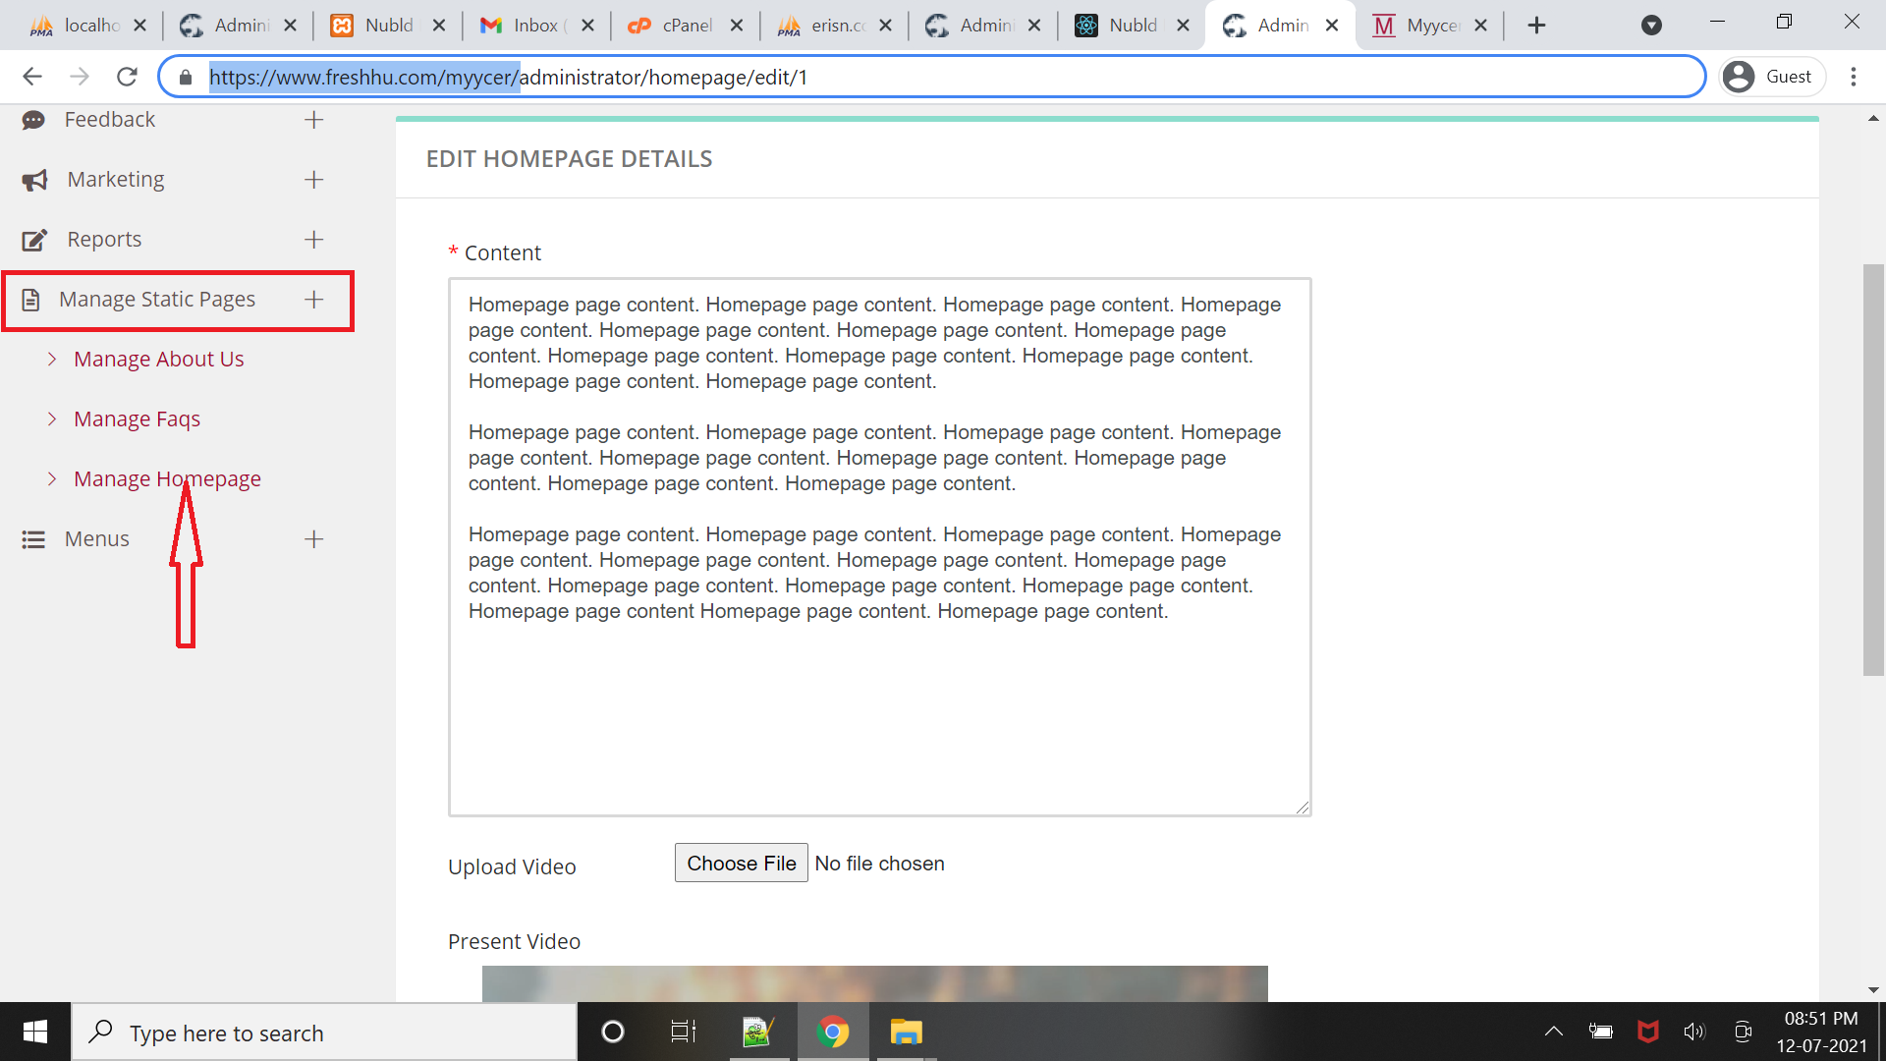The width and height of the screenshot is (1886, 1061).
Task: Collapse Manage Static Pages plus toggle
Action: point(313,300)
